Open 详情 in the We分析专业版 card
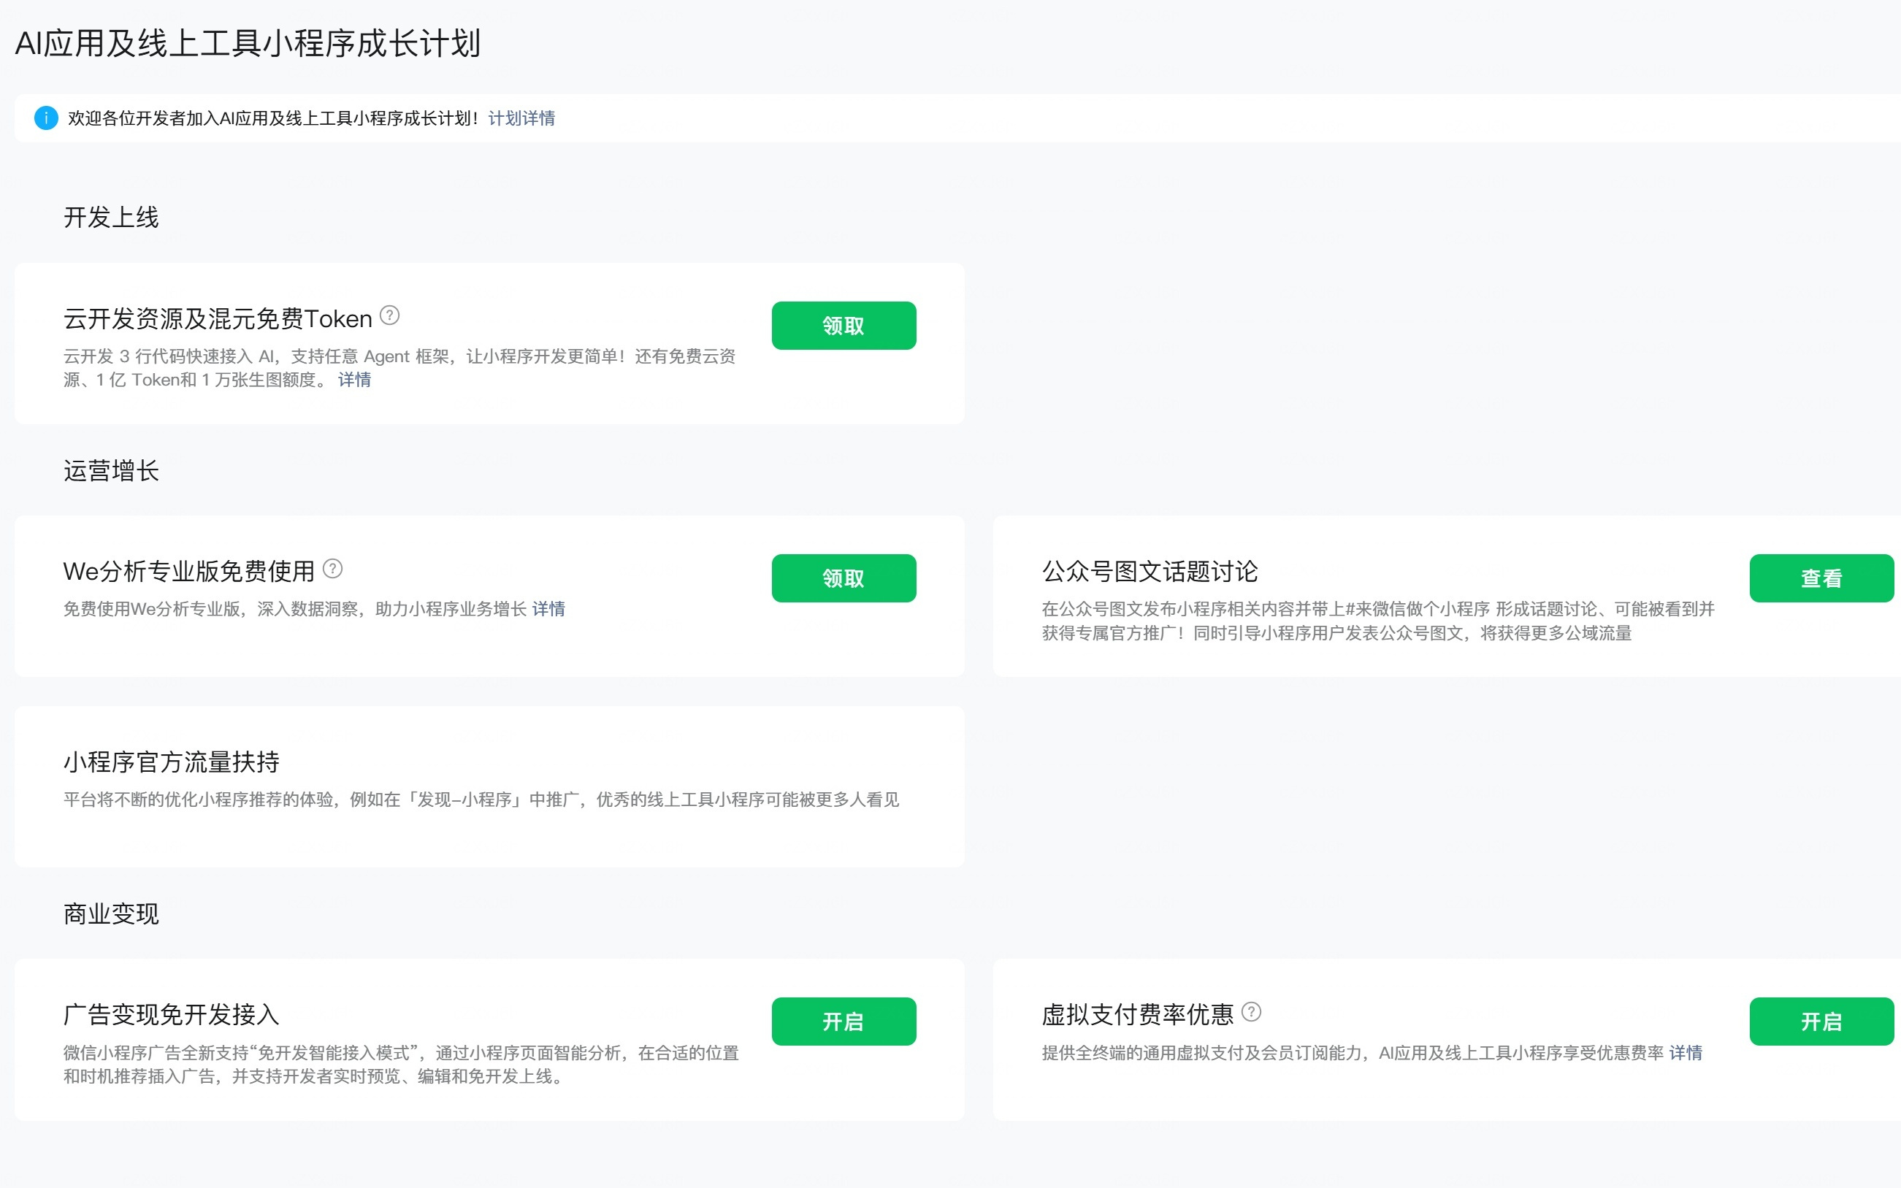 tap(548, 608)
